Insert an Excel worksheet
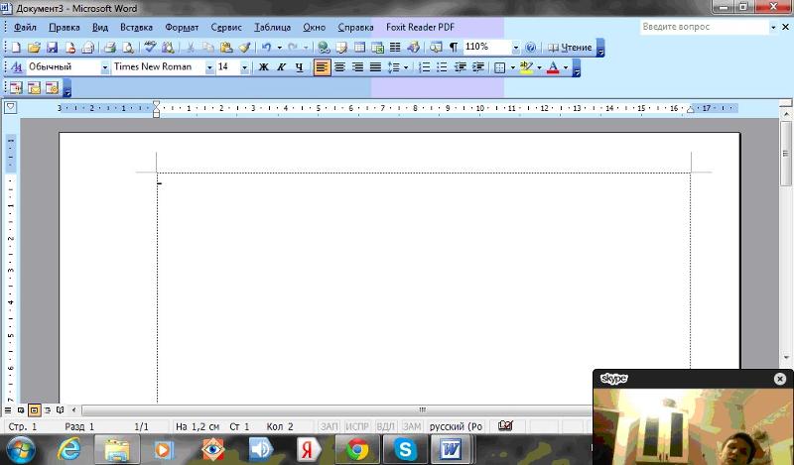The height and width of the screenshot is (465, 794). point(377,48)
